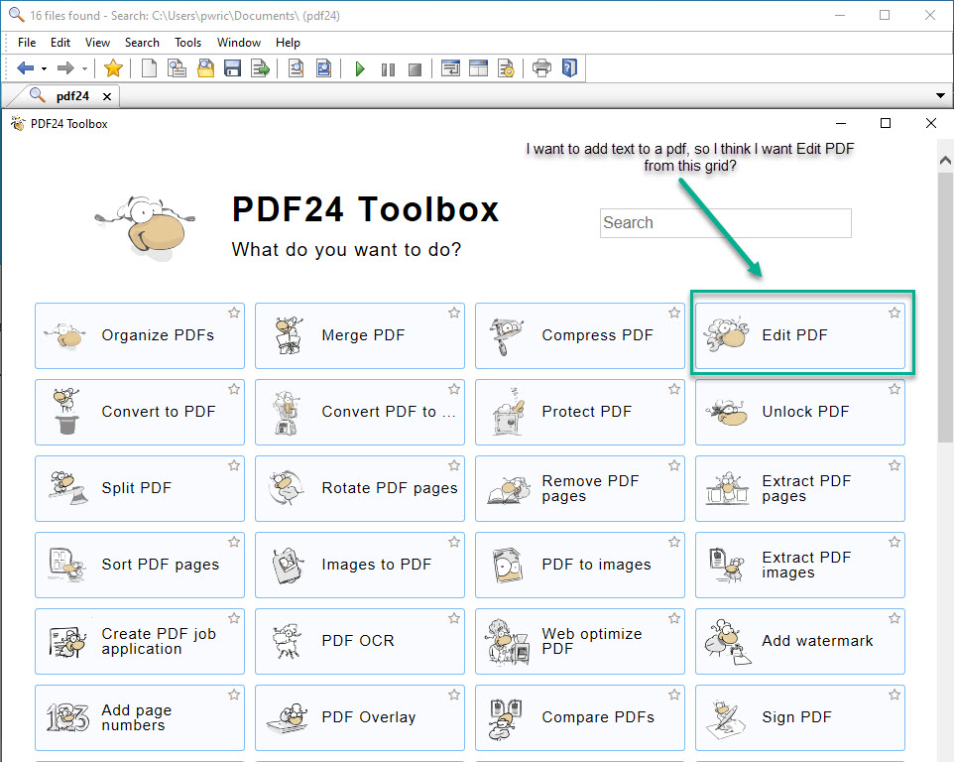Click the gray Forward arrow in toolbar
The height and width of the screenshot is (762, 954).
pyautogui.click(x=65, y=68)
